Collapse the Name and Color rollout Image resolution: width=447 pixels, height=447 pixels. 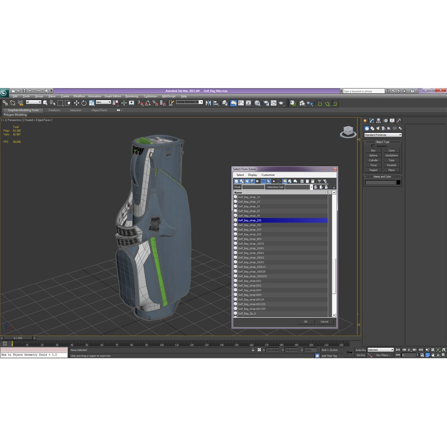pyautogui.click(x=382, y=176)
